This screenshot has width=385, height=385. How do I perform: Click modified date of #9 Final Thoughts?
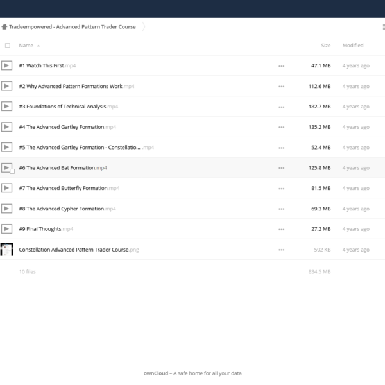(355, 229)
